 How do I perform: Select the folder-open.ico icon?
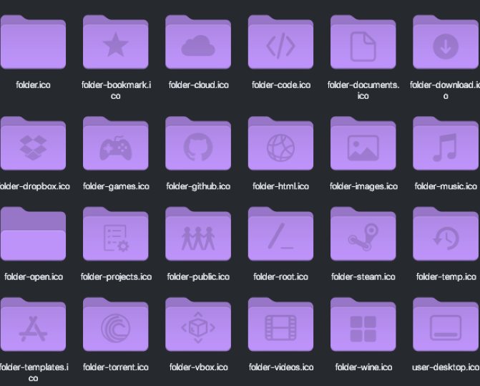[x=33, y=237]
